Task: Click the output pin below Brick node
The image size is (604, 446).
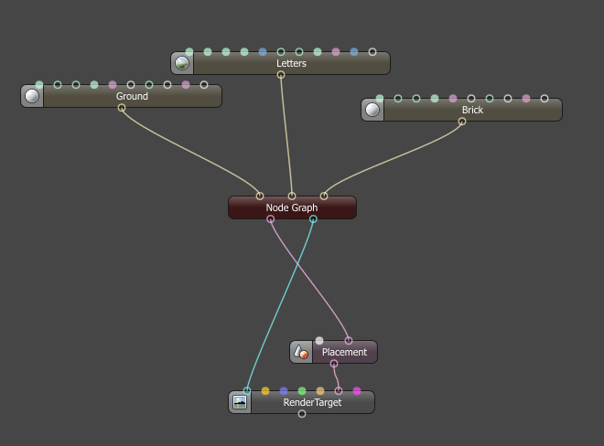Action: [462, 122]
